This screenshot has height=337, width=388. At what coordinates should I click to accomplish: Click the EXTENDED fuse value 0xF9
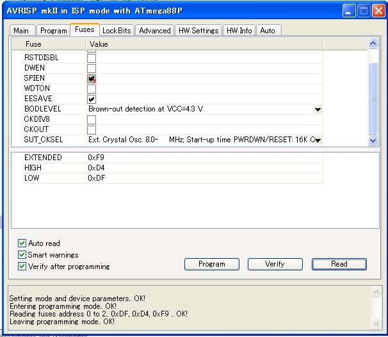click(96, 158)
